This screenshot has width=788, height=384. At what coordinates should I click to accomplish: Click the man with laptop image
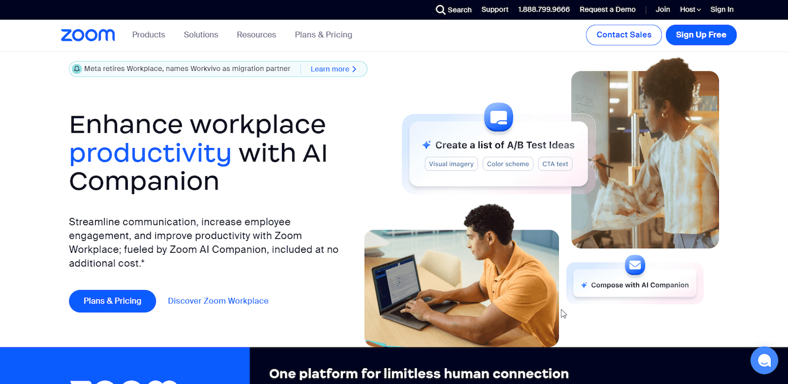(x=462, y=276)
